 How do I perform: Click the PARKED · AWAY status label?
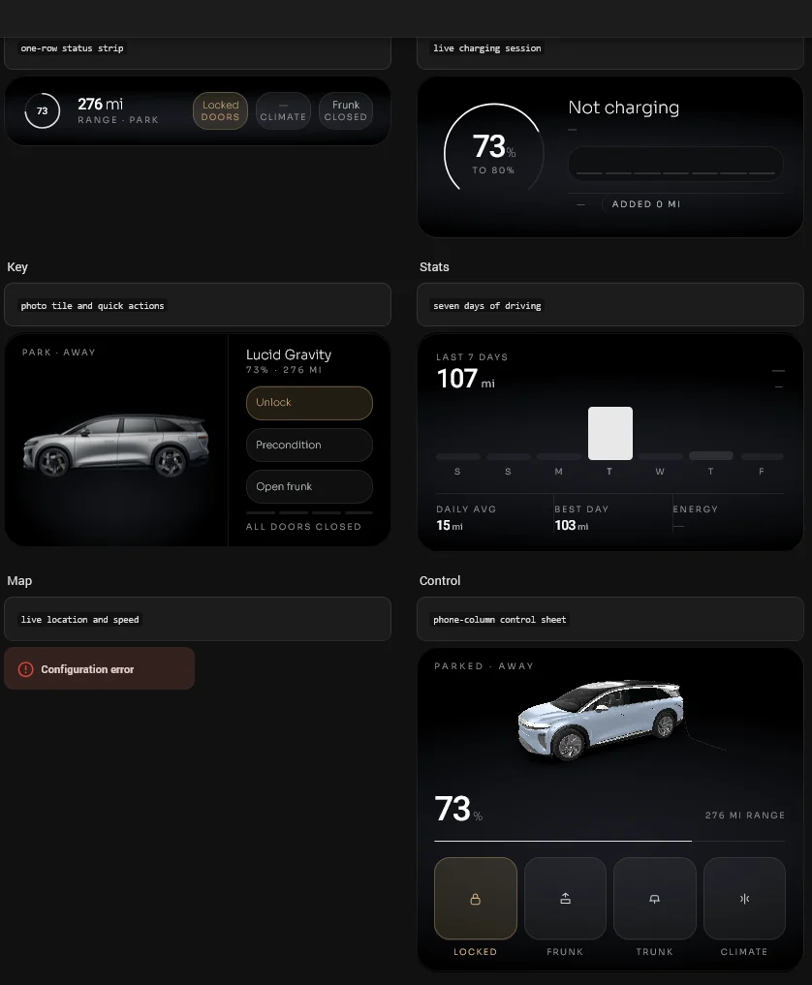point(484,666)
